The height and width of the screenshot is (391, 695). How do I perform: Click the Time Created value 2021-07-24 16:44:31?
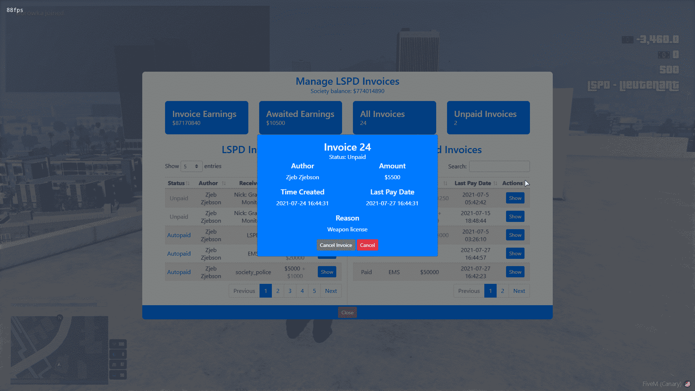click(302, 203)
